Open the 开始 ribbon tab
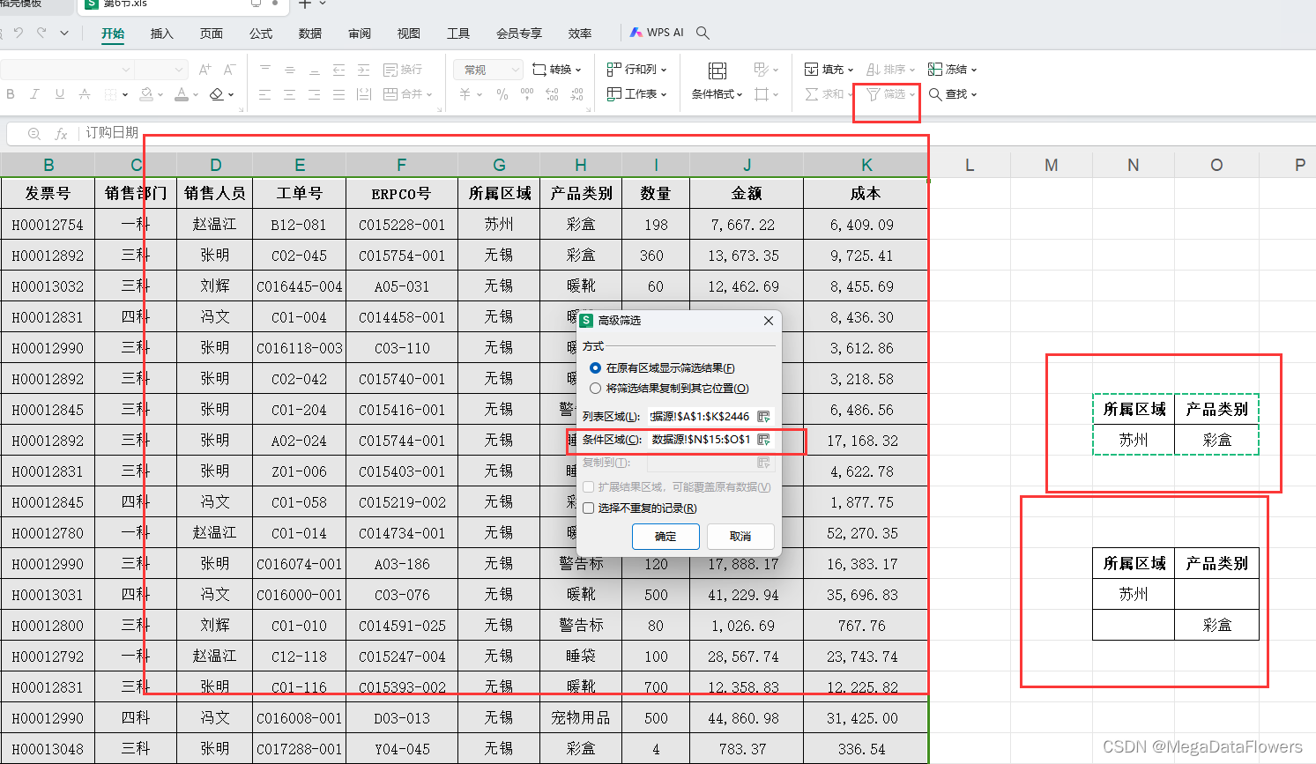This screenshot has height=764, width=1316. click(113, 33)
